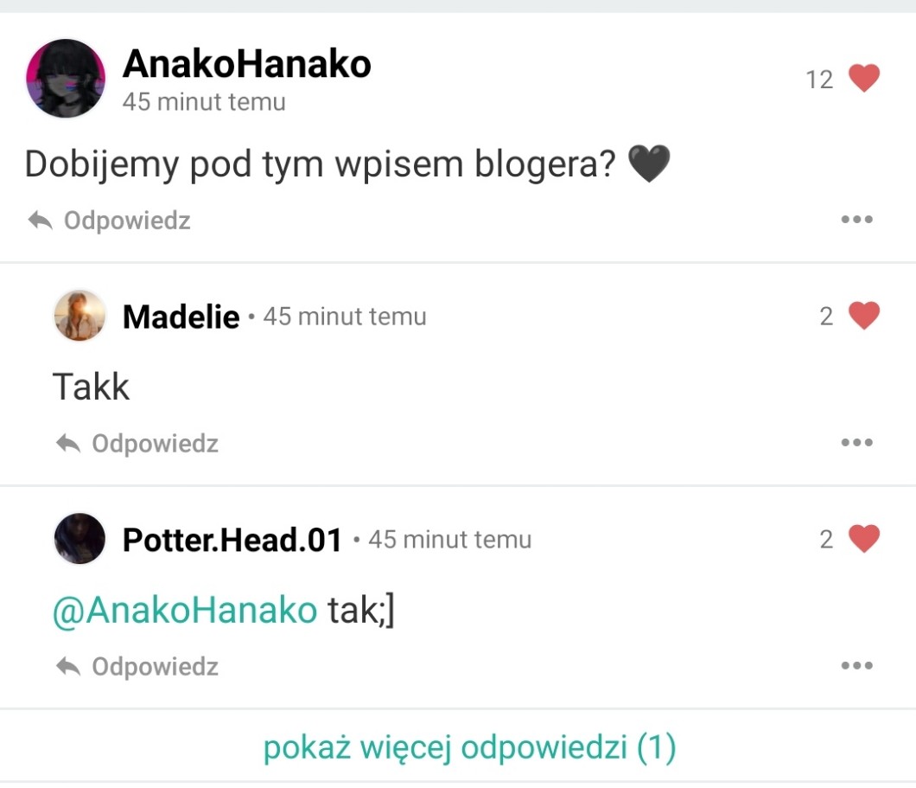Click the AnakoHanako username
The height and width of the screenshot is (788, 916).
(x=246, y=63)
